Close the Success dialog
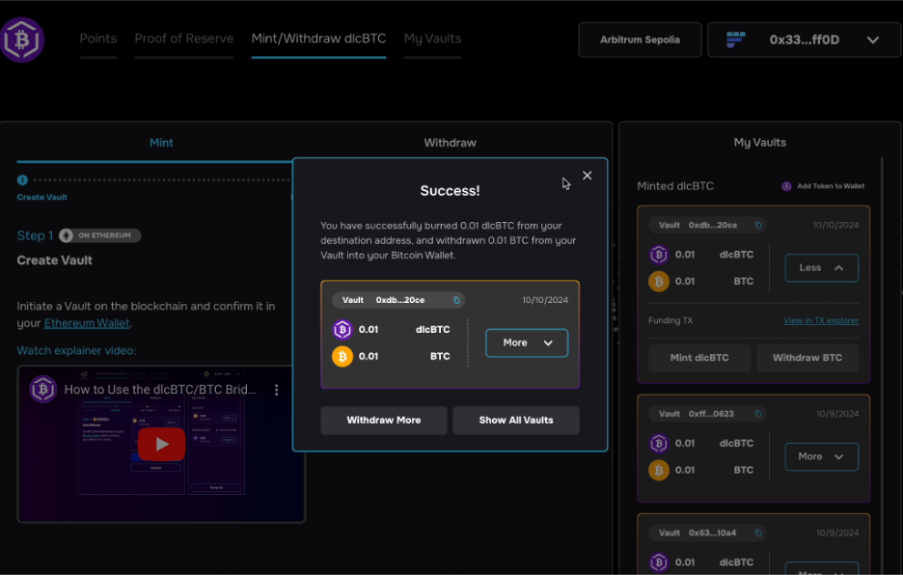This screenshot has height=575, width=903. pyautogui.click(x=587, y=176)
